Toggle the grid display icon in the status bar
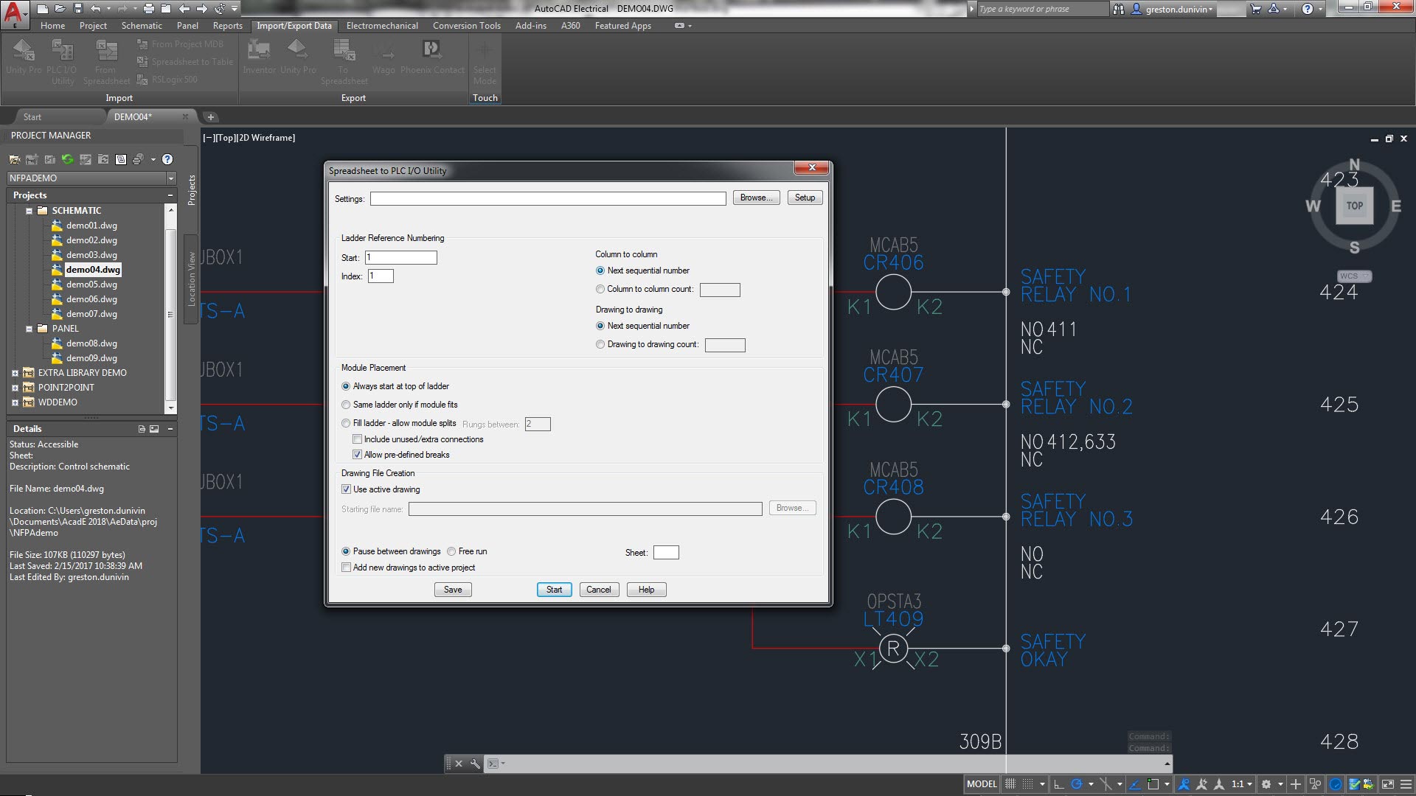 click(x=1010, y=784)
